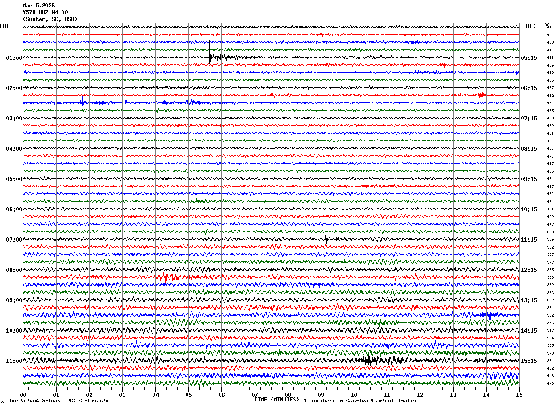The height and width of the screenshot is (407, 556).
Task: Select DC offset value 422
Action: click(550, 217)
